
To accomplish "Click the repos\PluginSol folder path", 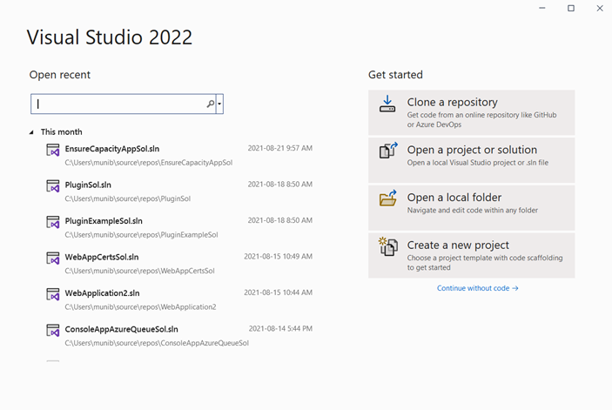I will (128, 198).
